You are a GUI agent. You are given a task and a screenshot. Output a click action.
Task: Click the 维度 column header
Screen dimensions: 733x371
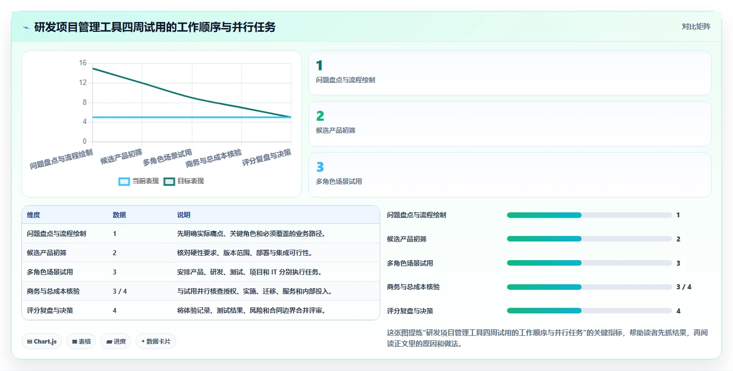[x=33, y=215]
